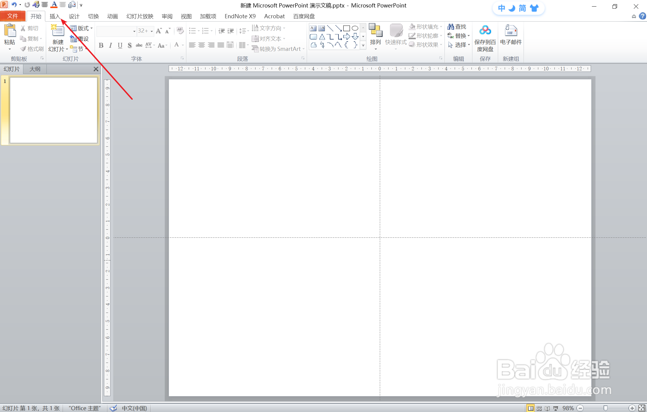647x412 pixels.
Task: Click spell check icon in status bar
Action: [x=114, y=408]
